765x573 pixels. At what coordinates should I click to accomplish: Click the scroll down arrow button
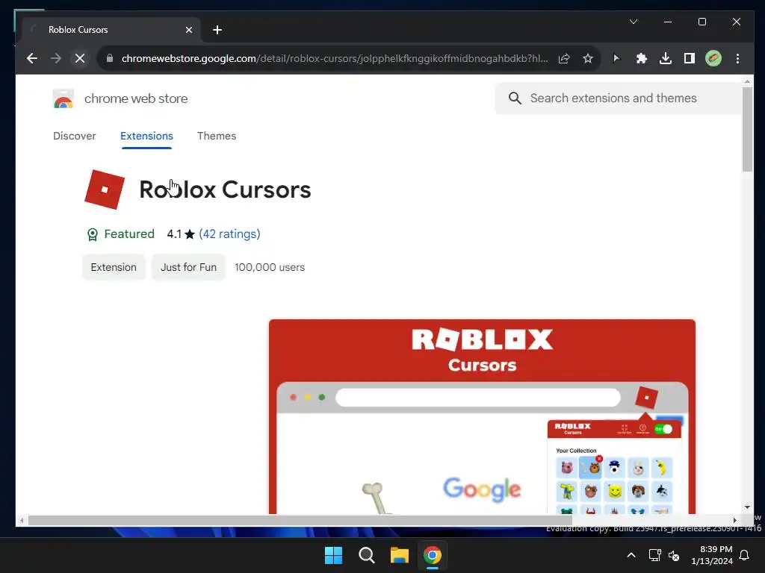click(747, 507)
